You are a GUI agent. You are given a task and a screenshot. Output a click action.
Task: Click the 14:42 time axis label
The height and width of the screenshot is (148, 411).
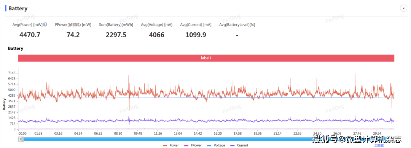pos(198,133)
